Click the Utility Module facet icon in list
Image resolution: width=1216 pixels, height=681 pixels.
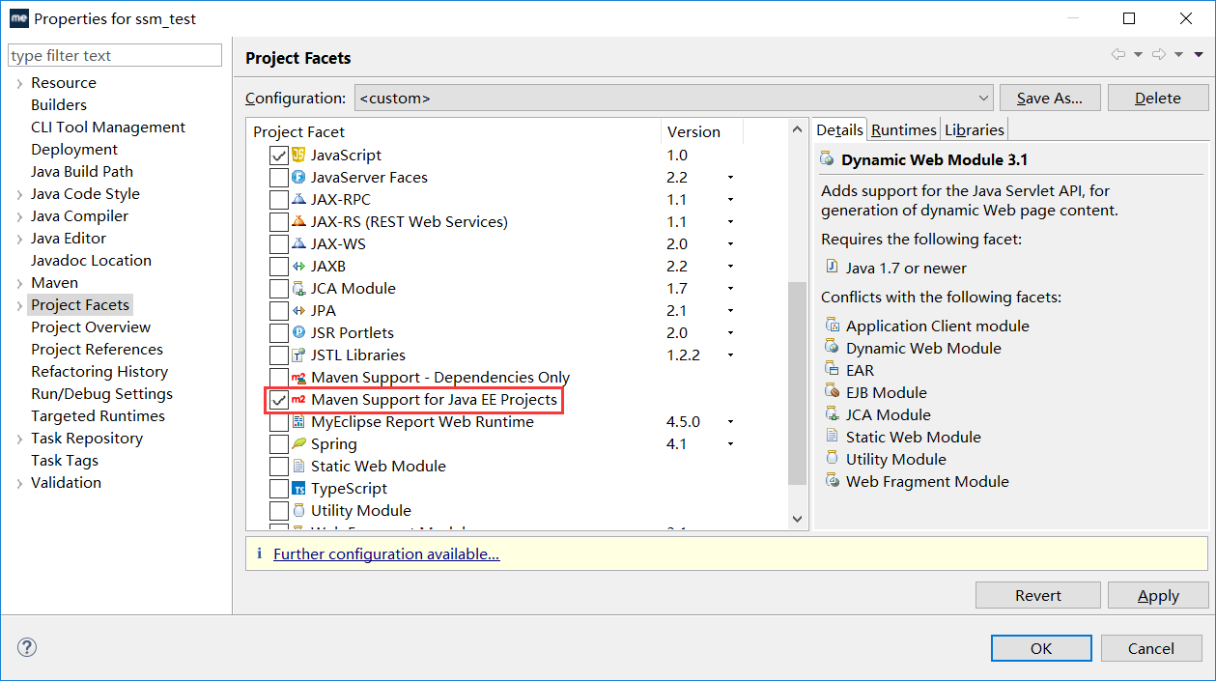pos(298,510)
